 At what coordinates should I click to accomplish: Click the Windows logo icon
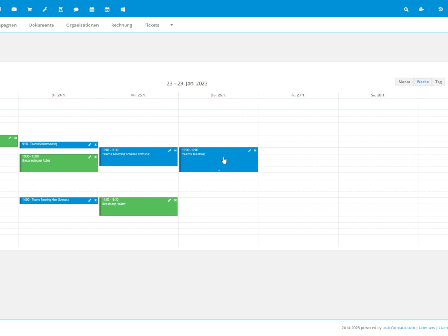[123, 9]
